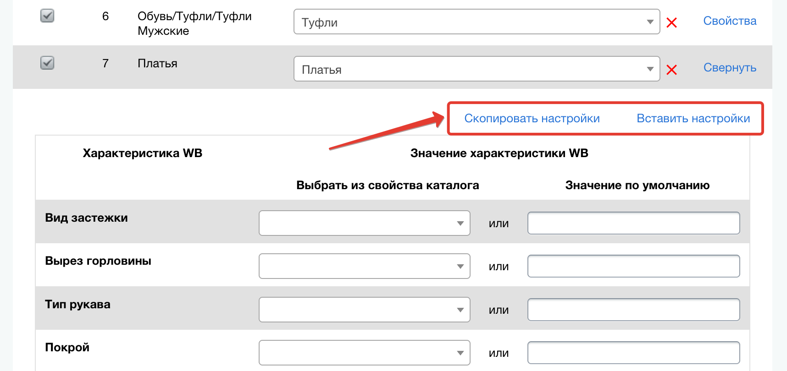Remove the Платья category mapping with red X

pyautogui.click(x=671, y=70)
